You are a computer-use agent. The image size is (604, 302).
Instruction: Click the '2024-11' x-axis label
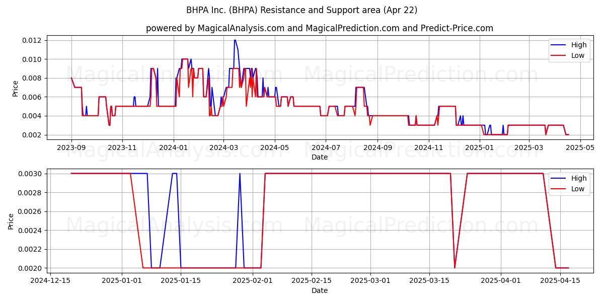428,147
